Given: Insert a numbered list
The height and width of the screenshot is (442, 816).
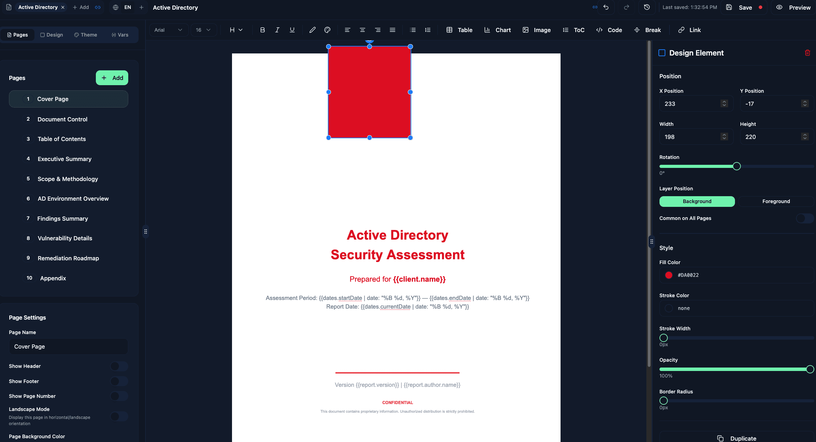Looking at the screenshot, I should pos(428,30).
